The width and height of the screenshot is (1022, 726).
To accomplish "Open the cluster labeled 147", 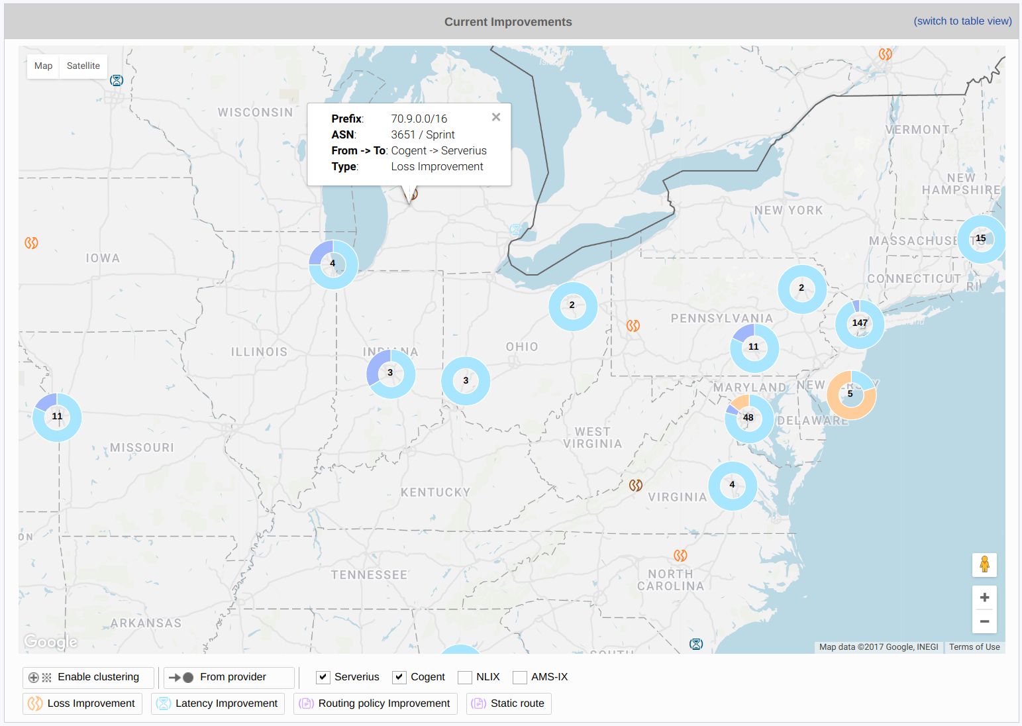I will point(860,324).
